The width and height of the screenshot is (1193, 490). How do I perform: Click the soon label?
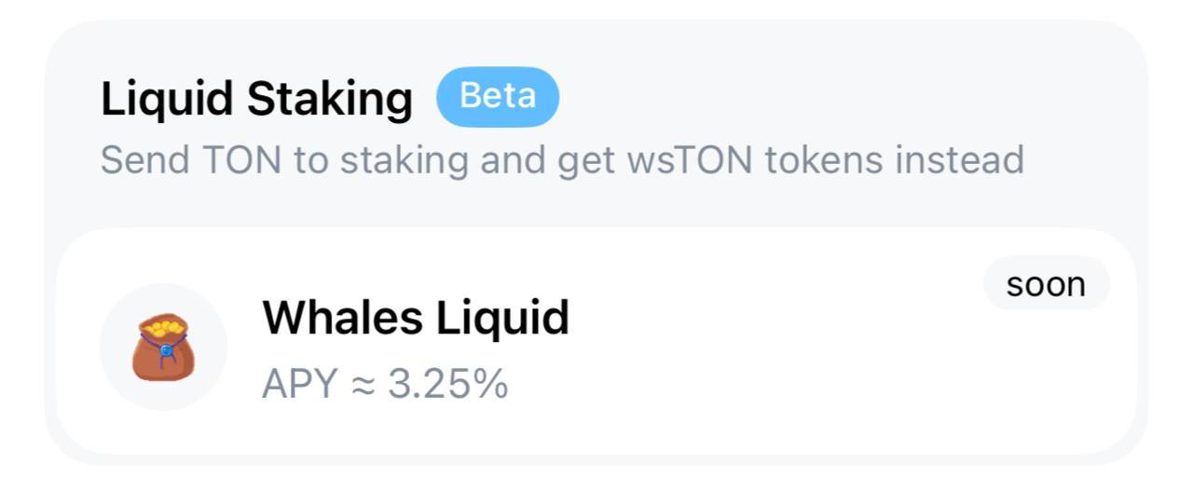pos(1046,283)
